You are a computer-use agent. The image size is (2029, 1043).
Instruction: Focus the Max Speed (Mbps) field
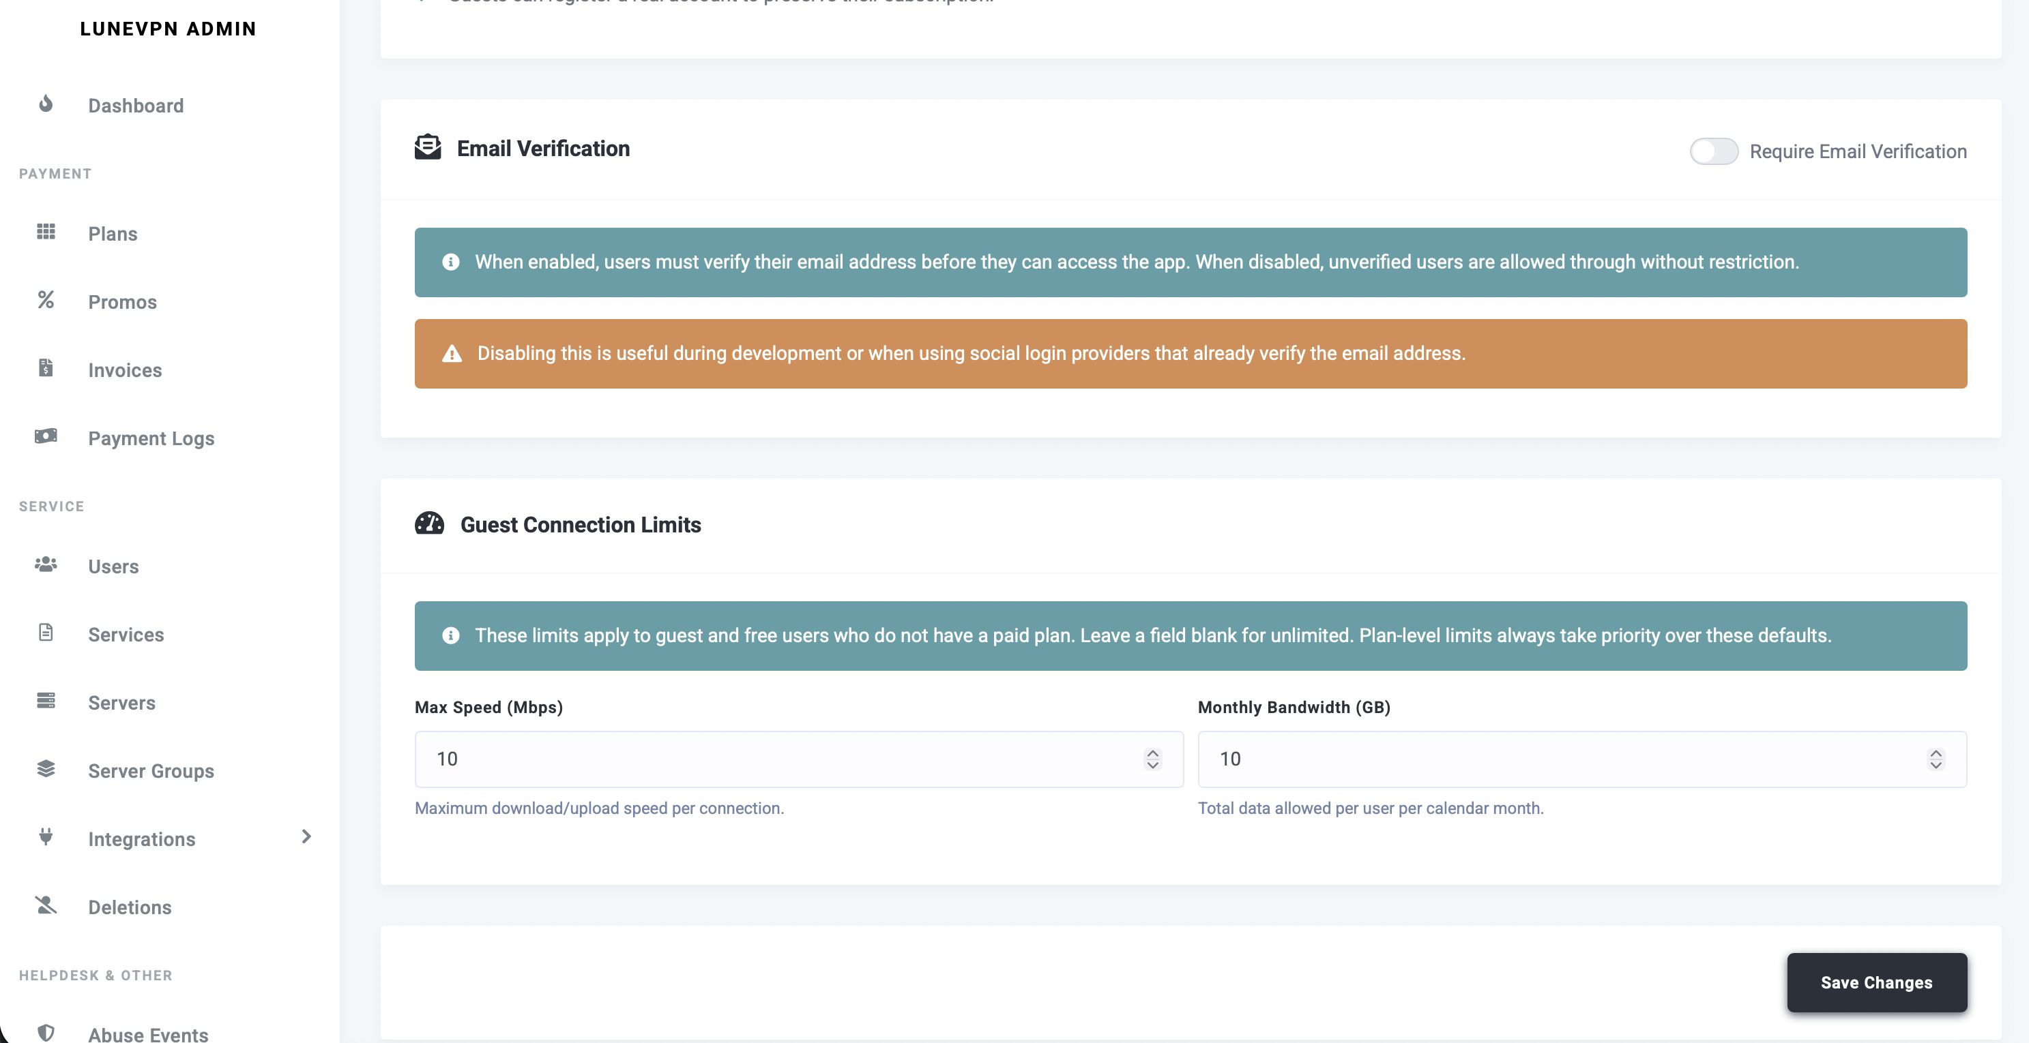tap(780, 759)
